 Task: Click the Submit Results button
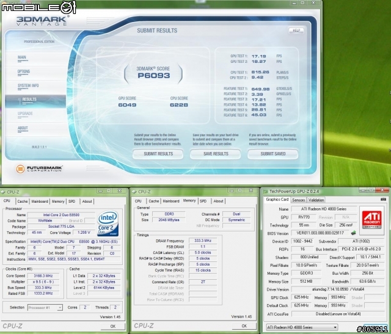pyautogui.click(x=158, y=154)
